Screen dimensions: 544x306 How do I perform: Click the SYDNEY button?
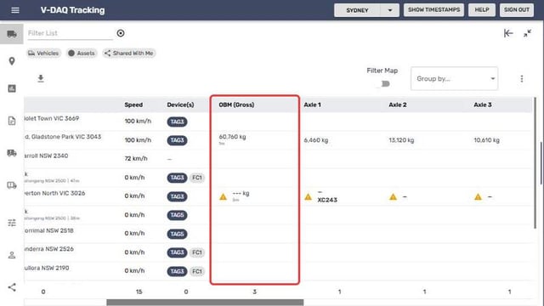357,10
